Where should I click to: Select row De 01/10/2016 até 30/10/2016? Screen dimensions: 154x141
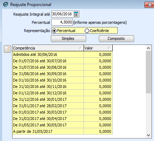tap(63, 80)
